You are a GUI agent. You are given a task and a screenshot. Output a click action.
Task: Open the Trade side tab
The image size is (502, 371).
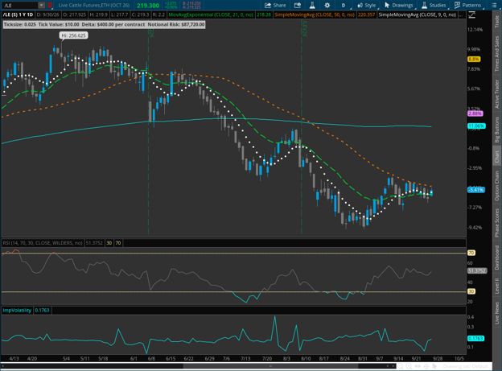click(497, 22)
